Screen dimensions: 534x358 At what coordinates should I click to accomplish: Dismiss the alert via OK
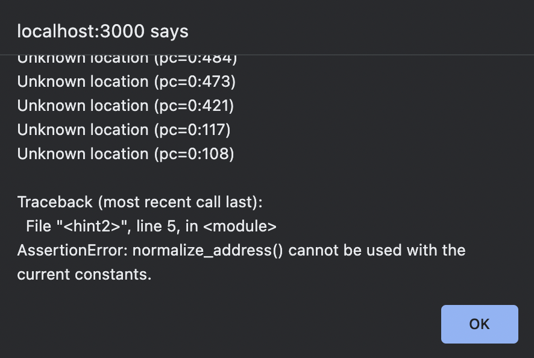[x=479, y=324]
